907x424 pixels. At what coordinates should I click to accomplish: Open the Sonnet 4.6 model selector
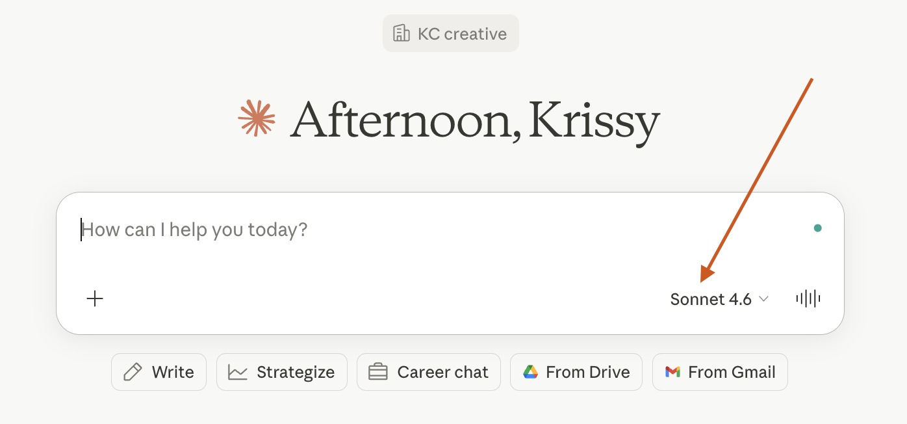coord(711,299)
